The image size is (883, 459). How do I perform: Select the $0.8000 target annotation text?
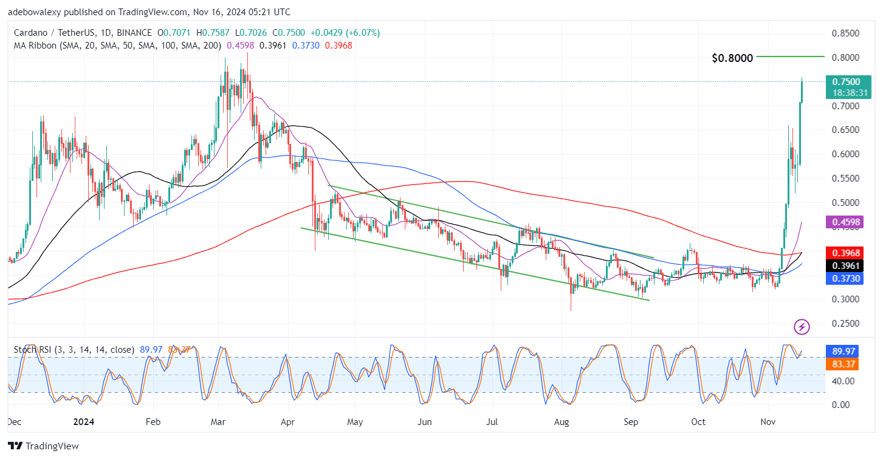point(732,58)
